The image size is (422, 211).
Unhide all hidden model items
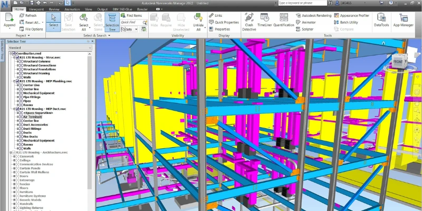[198, 22]
